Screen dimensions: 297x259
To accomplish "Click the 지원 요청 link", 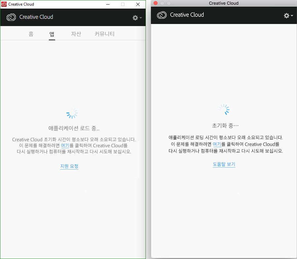I will pos(69,166).
